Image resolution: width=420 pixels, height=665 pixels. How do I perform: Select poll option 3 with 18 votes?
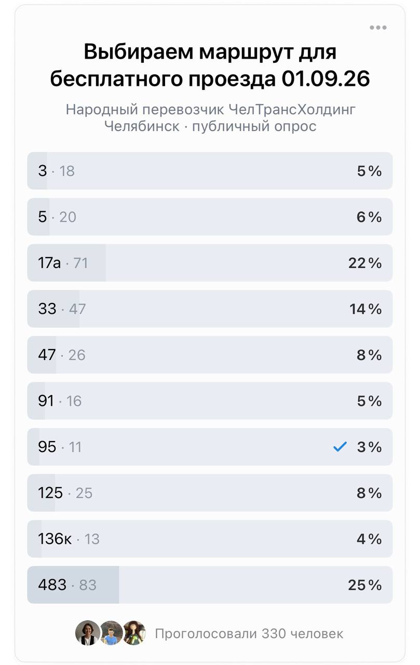click(x=210, y=171)
